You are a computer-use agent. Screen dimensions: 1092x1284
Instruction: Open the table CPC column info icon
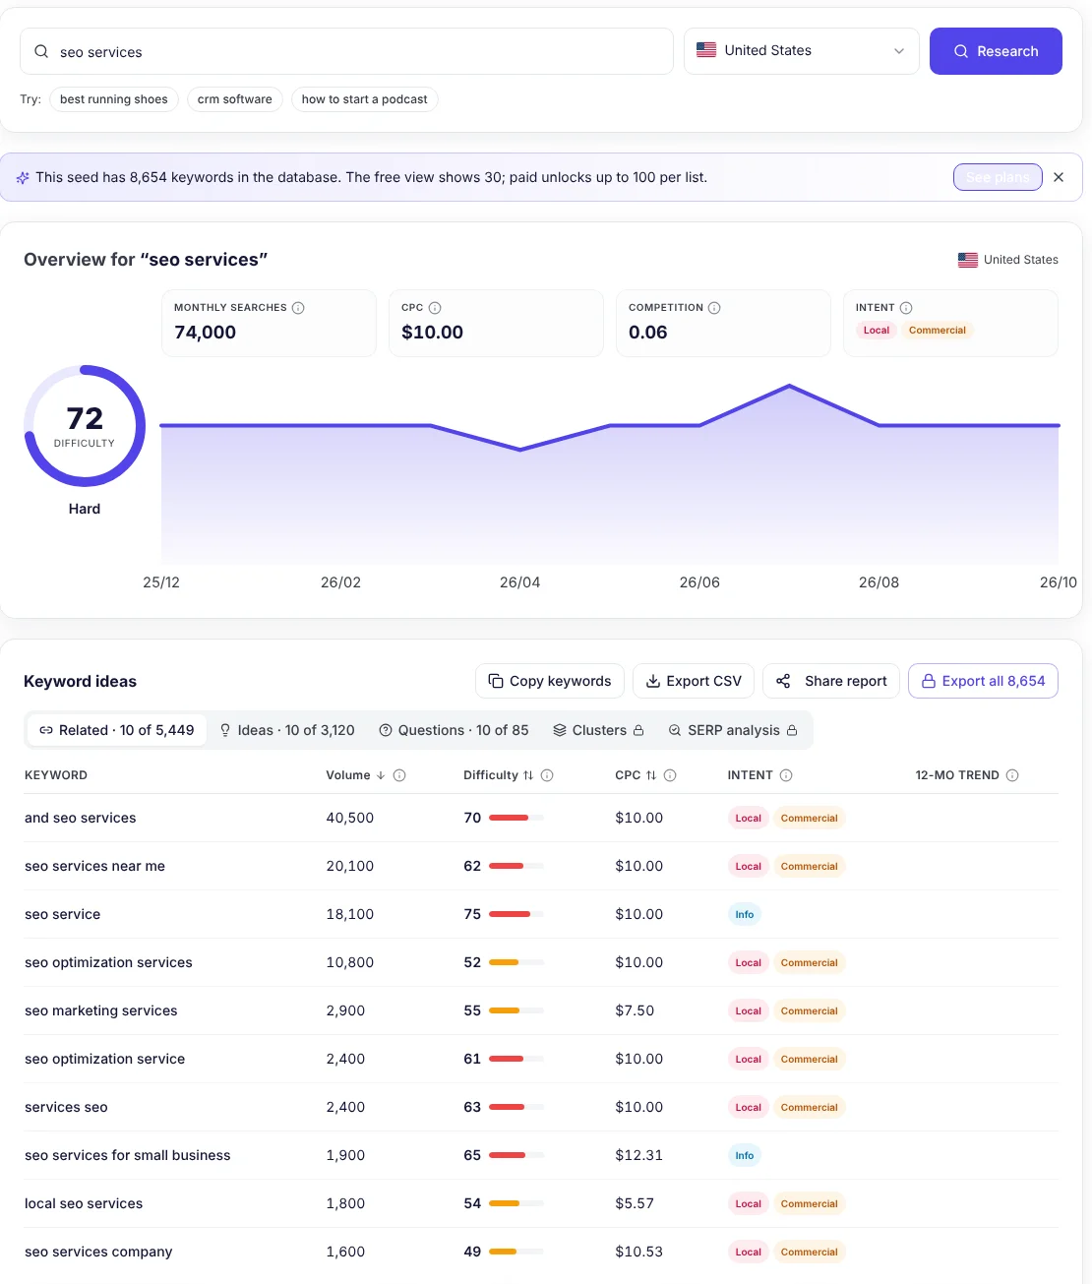[x=670, y=775]
